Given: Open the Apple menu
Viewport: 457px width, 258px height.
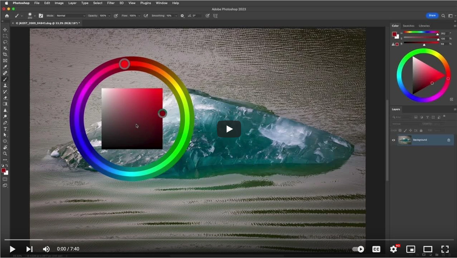Looking at the screenshot, I should (x=6, y=3).
